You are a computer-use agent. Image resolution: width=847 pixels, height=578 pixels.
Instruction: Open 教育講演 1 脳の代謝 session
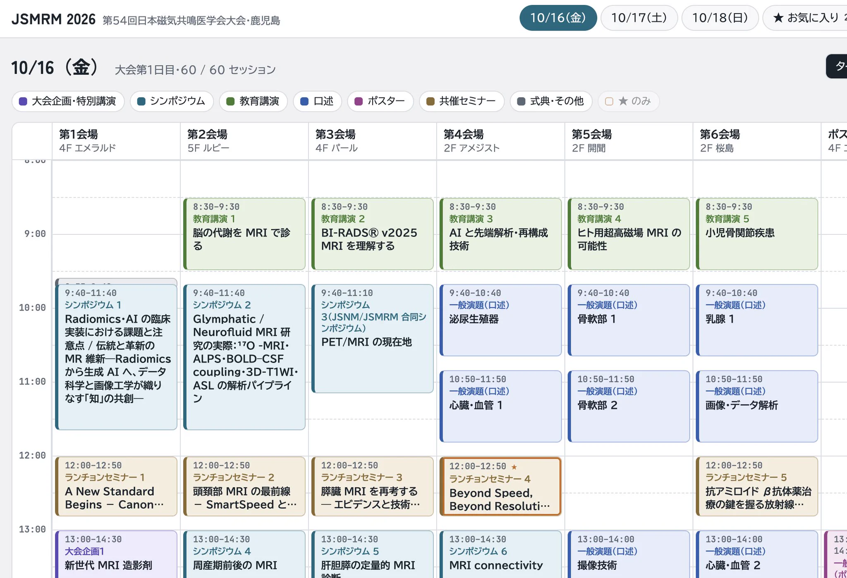pyautogui.click(x=244, y=234)
